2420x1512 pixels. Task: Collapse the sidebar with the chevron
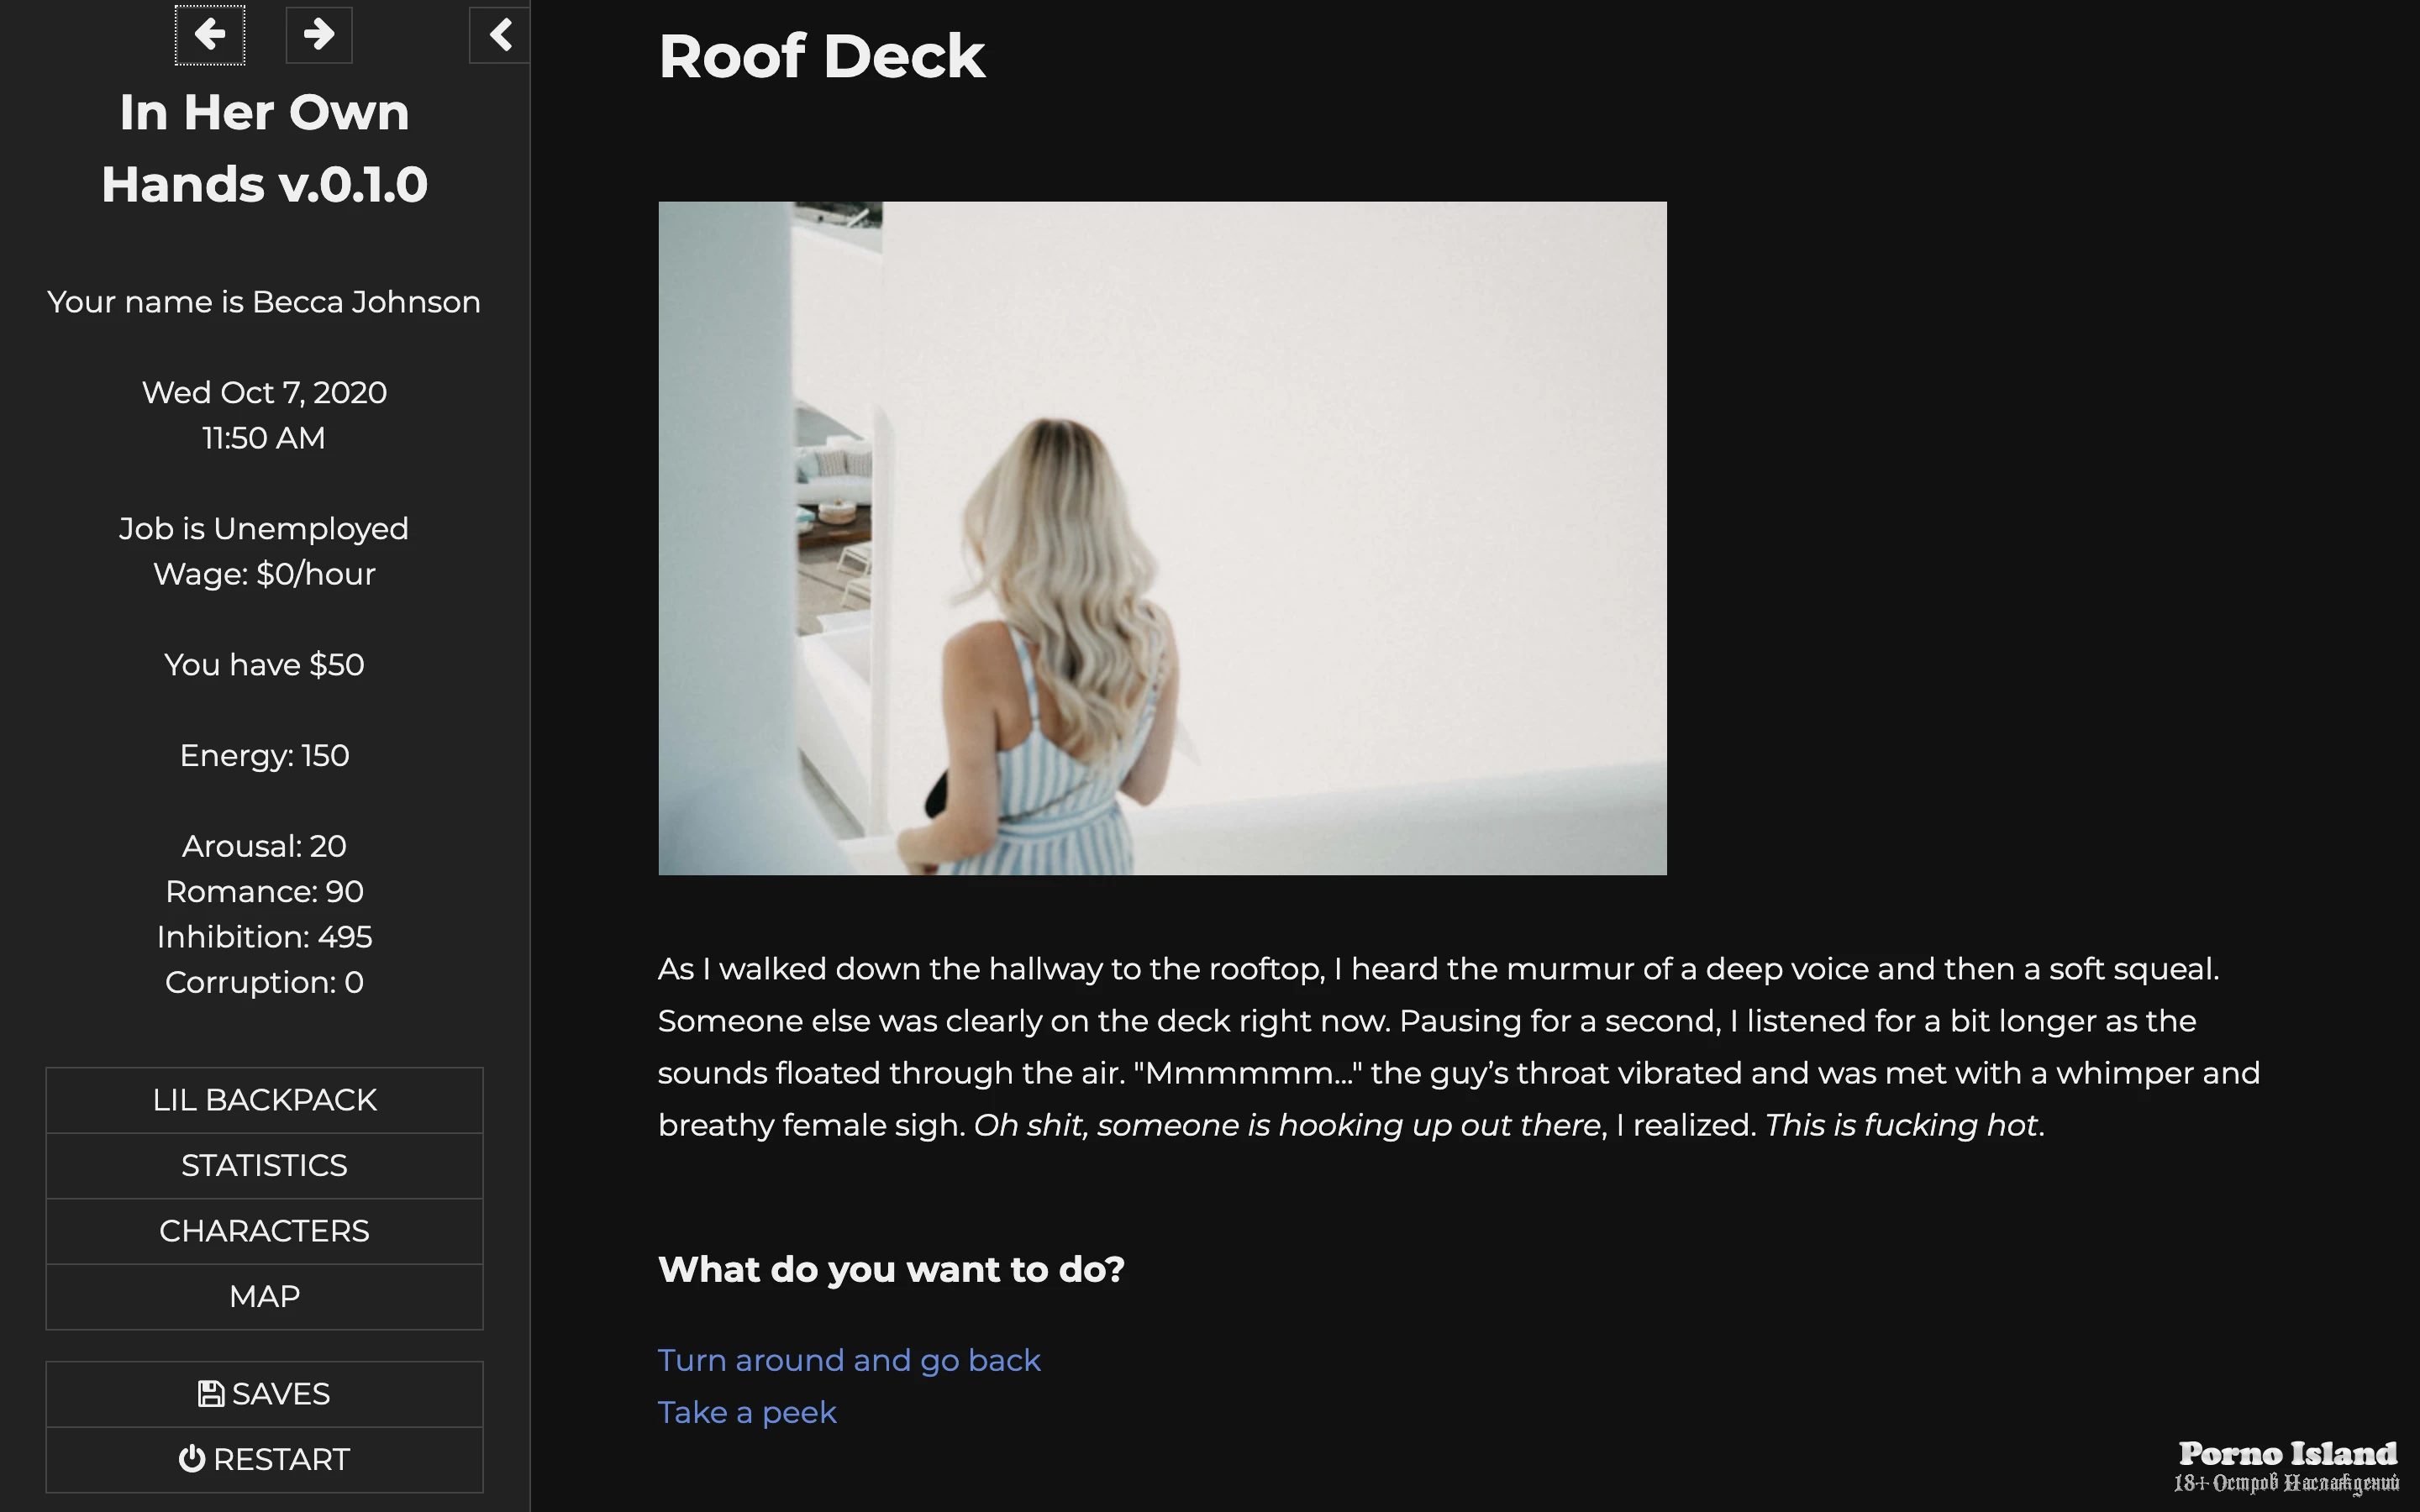coord(500,35)
